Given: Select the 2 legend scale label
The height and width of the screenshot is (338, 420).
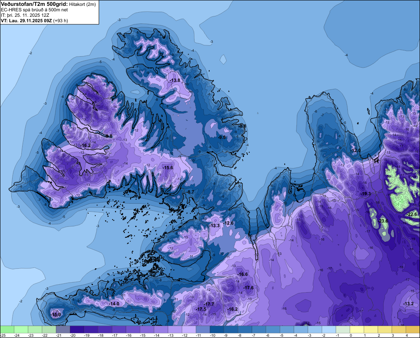Looking at the screenshot, I should 379,335.
